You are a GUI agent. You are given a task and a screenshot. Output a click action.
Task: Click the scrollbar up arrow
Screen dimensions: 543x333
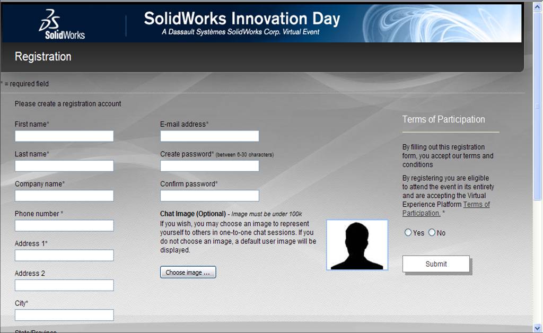point(538,7)
